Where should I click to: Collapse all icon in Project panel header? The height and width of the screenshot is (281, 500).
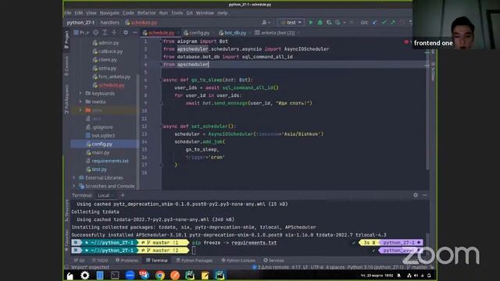[114, 33]
